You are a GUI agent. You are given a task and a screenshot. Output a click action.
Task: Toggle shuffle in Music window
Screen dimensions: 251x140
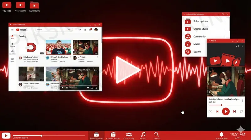[x=210, y=111]
